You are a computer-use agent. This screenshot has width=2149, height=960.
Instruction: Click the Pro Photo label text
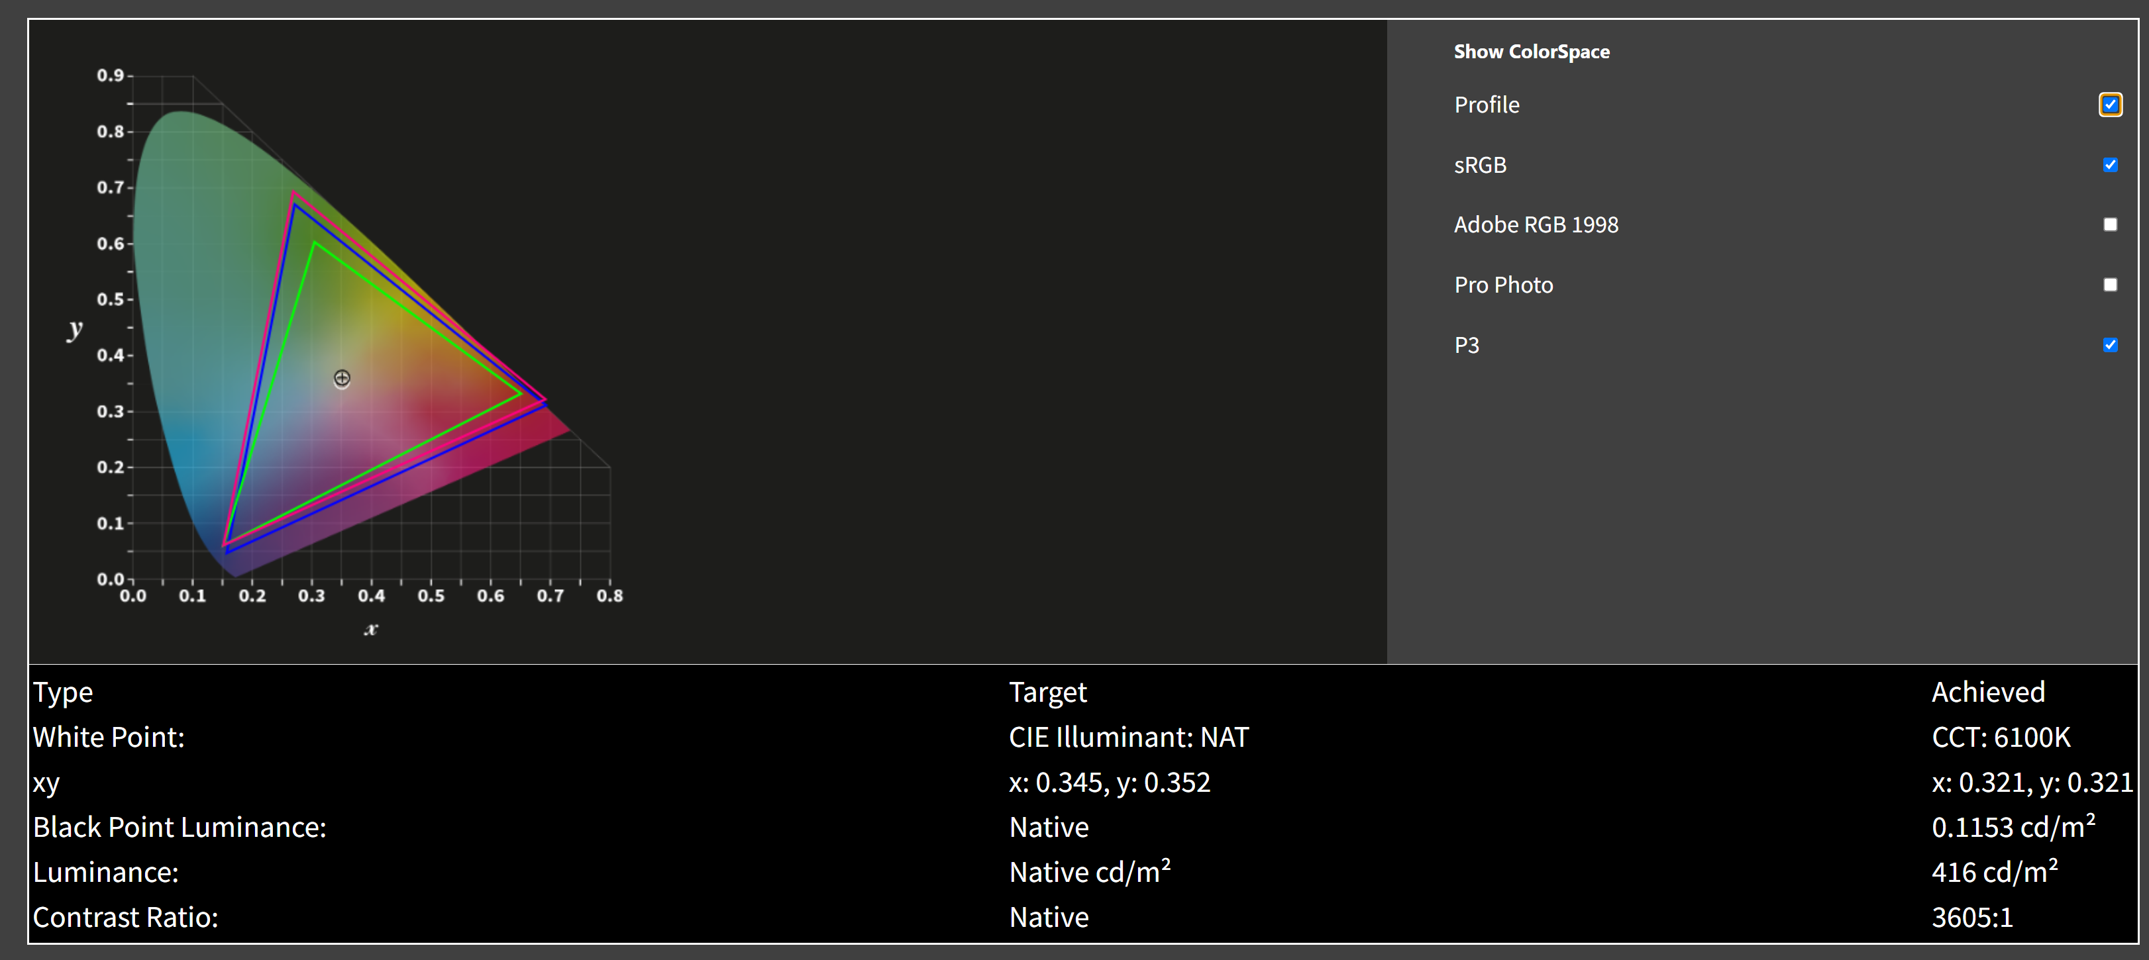1503,285
